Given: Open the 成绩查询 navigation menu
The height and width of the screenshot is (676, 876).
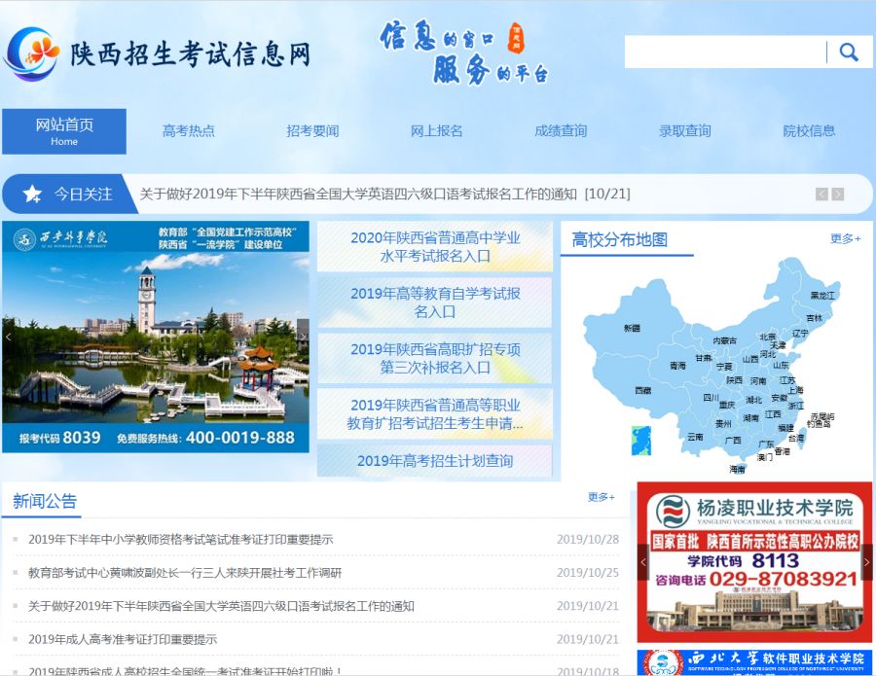Looking at the screenshot, I should tap(562, 130).
